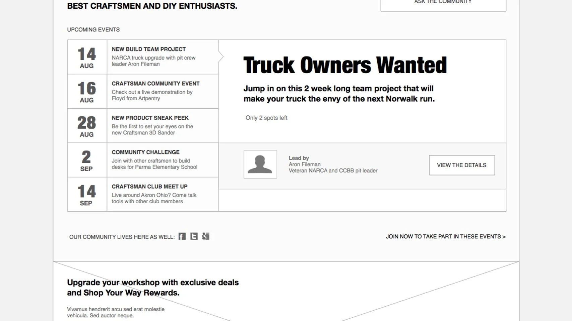Screen dimensions: 572x321
Task: Click the 14 AUG date box
Action: click(x=87, y=57)
